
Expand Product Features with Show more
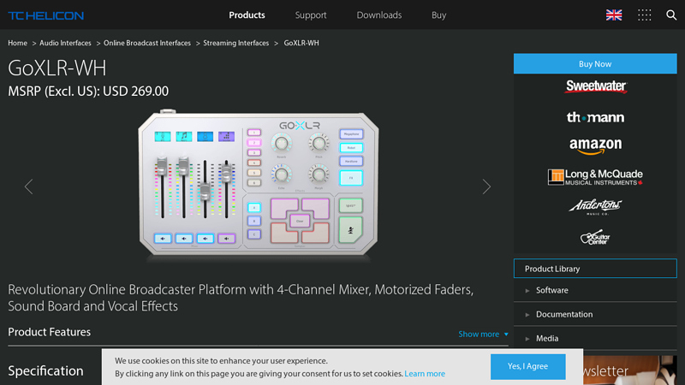click(x=483, y=334)
